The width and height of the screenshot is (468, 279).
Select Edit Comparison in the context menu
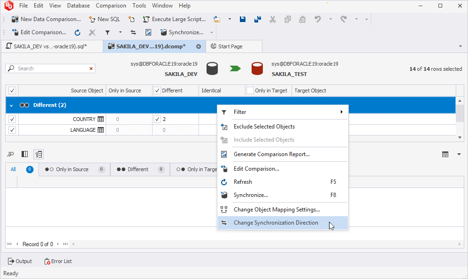click(x=283, y=169)
